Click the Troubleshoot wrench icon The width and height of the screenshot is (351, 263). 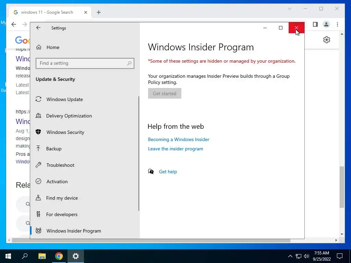[x=38, y=165]
